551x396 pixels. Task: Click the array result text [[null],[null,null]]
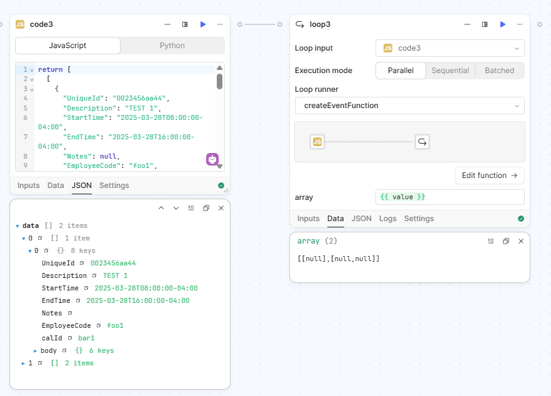tap(339, 259)
